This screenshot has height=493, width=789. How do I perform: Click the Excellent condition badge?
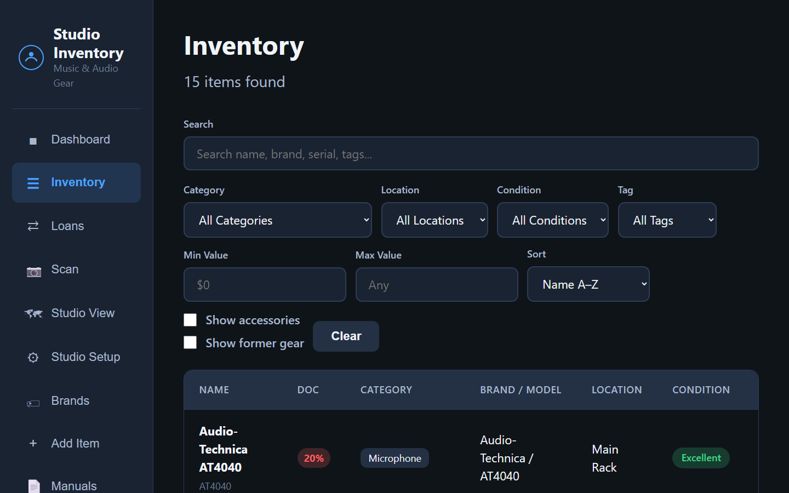point(701,458)
